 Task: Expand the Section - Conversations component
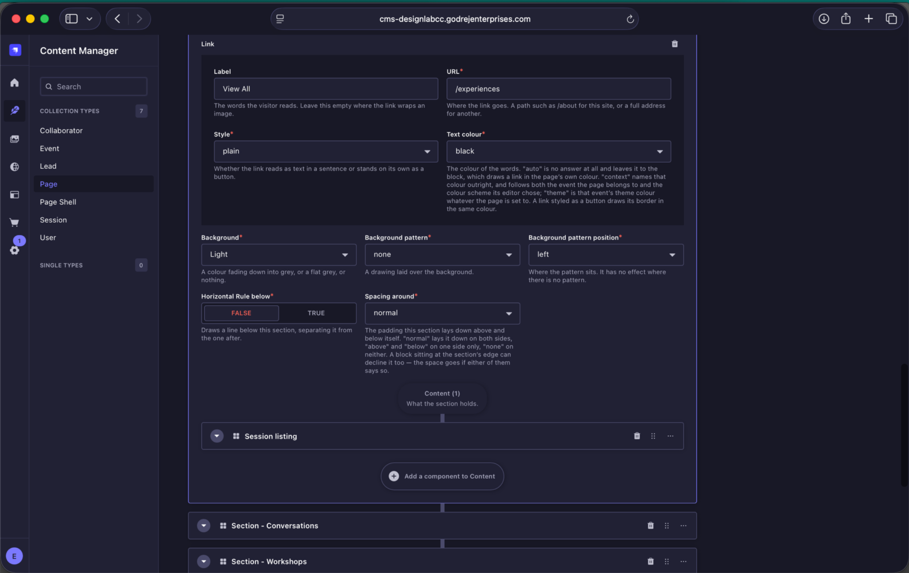204,526
